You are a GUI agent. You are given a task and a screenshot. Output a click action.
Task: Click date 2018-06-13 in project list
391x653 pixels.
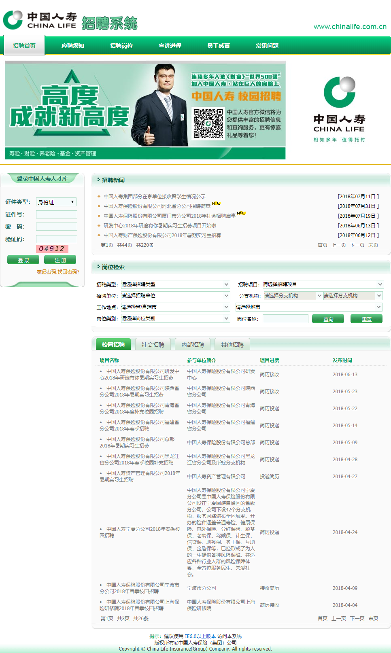coord(345,375)
